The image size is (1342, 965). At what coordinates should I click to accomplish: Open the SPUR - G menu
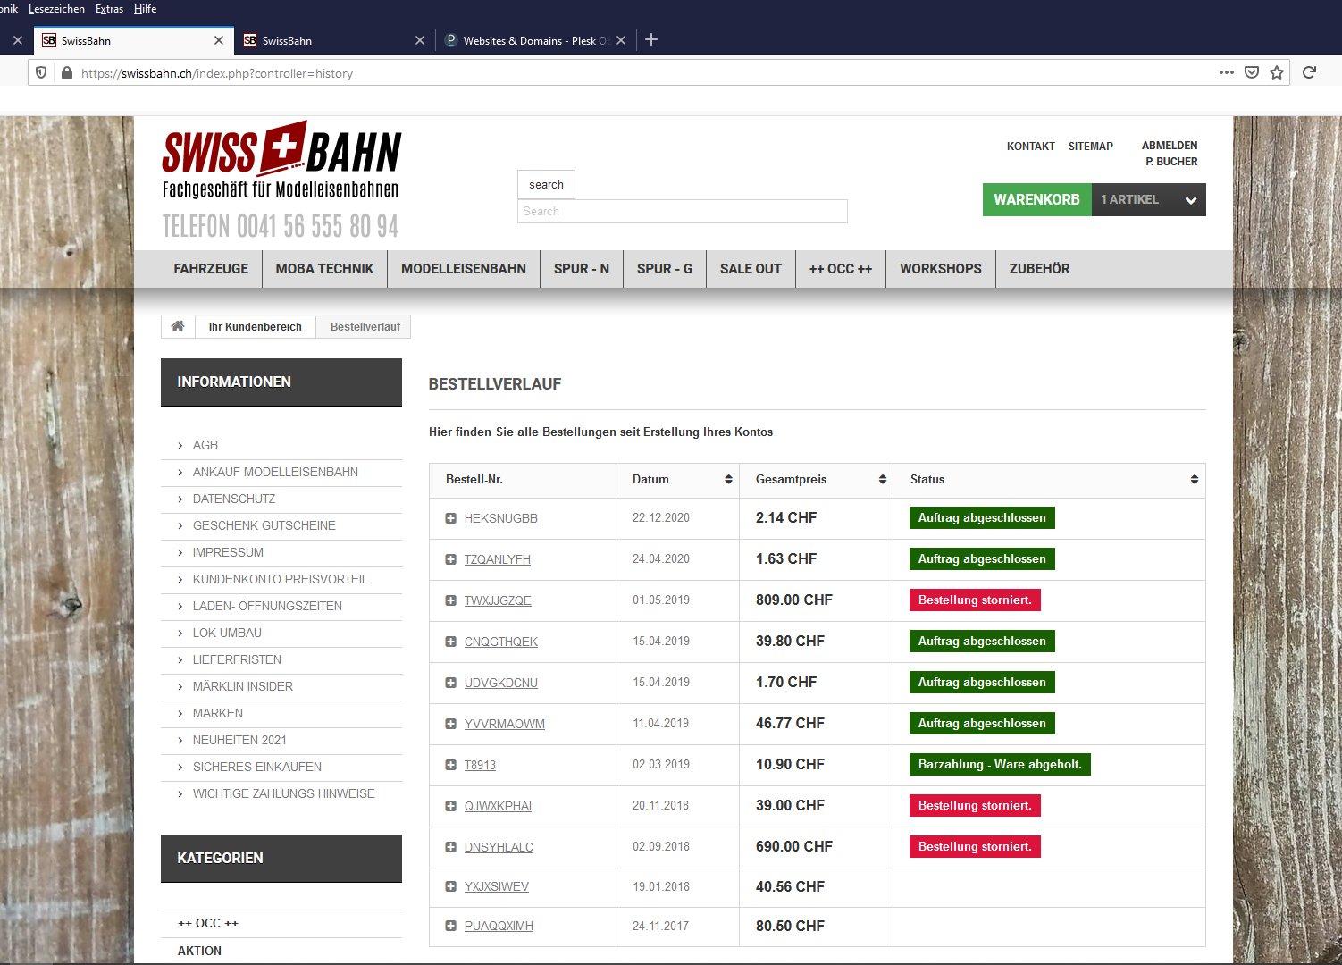click(x=665, y=269)
